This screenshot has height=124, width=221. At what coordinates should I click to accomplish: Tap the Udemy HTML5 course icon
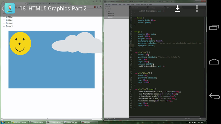(x=10, y=8)
